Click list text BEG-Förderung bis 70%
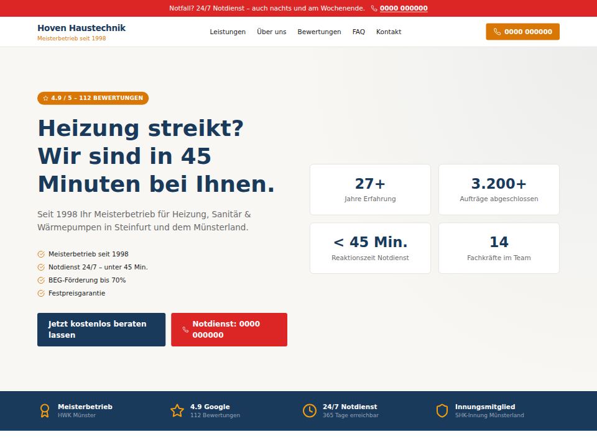Viewport: 597px width, 447px height. coord(87,281)
